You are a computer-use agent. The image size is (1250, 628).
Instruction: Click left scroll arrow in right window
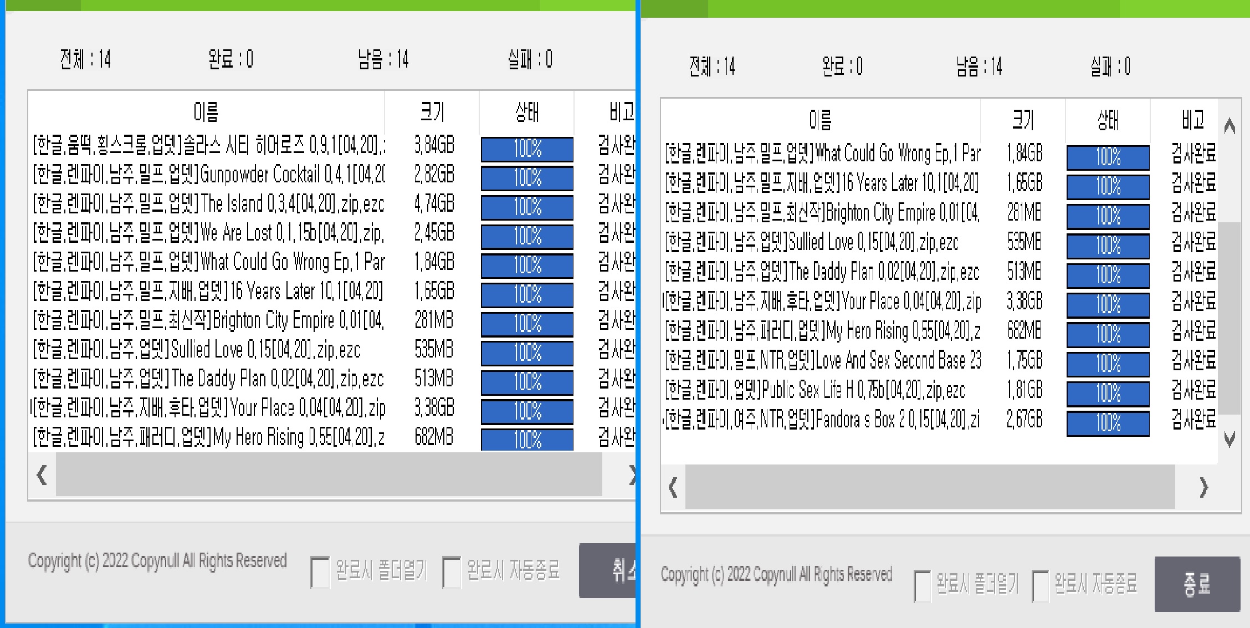(673, 488)
